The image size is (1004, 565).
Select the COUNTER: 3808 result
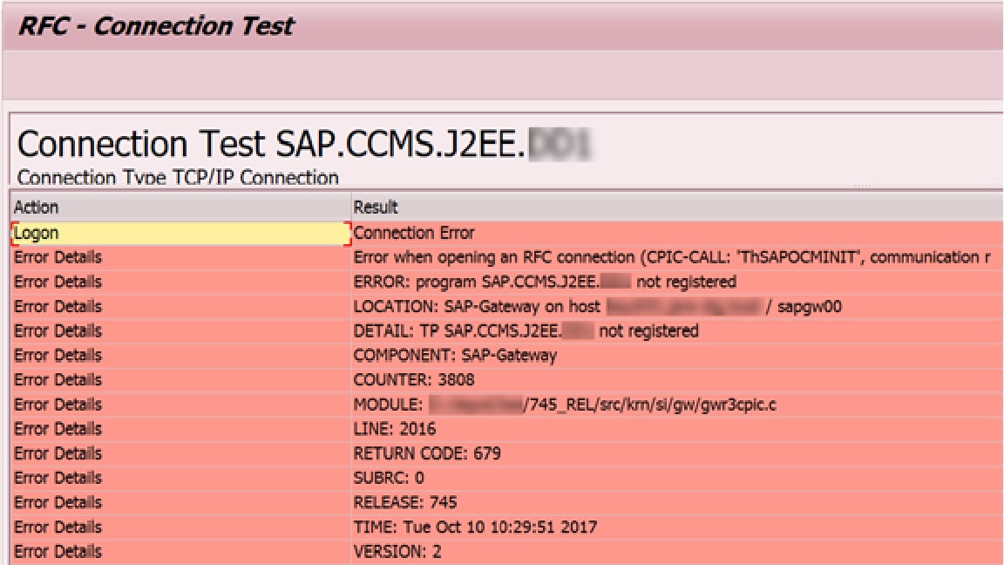(677, 380)
